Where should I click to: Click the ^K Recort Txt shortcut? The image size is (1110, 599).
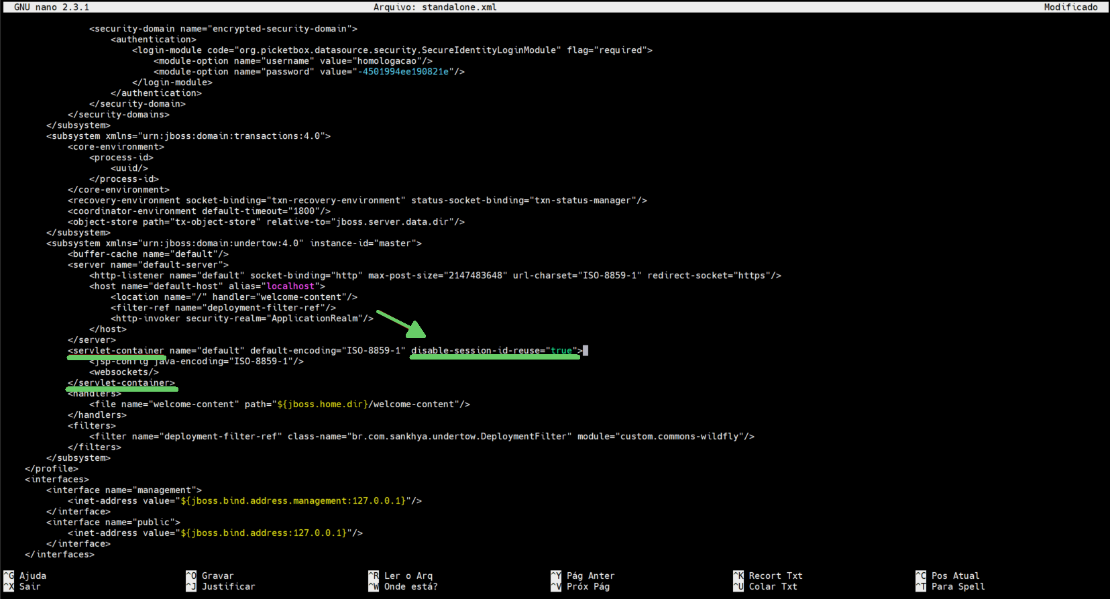768,576
